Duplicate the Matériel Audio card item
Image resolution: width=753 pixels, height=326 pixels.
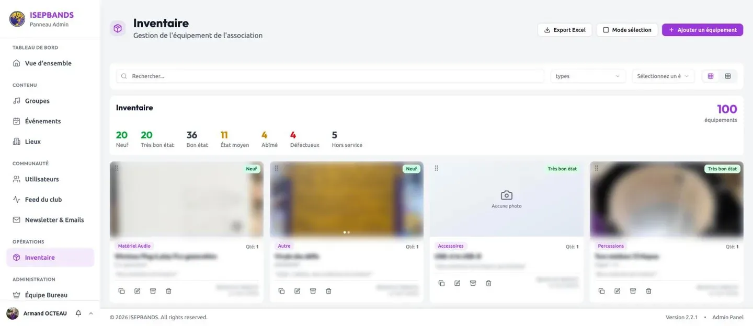(x=121, y=291)
